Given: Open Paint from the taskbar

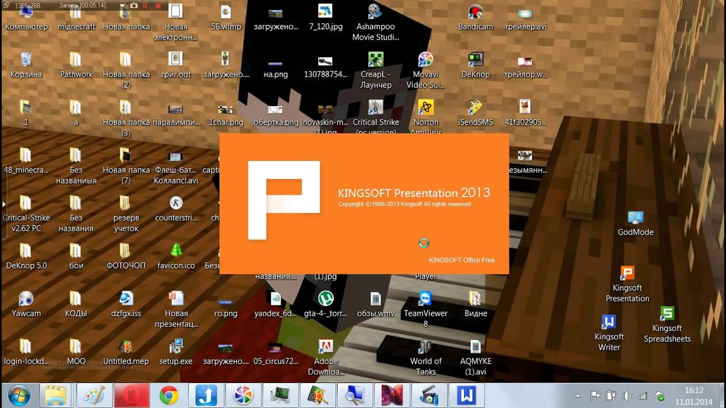Looking at the screenshot, I should click(x=94, y=395).
